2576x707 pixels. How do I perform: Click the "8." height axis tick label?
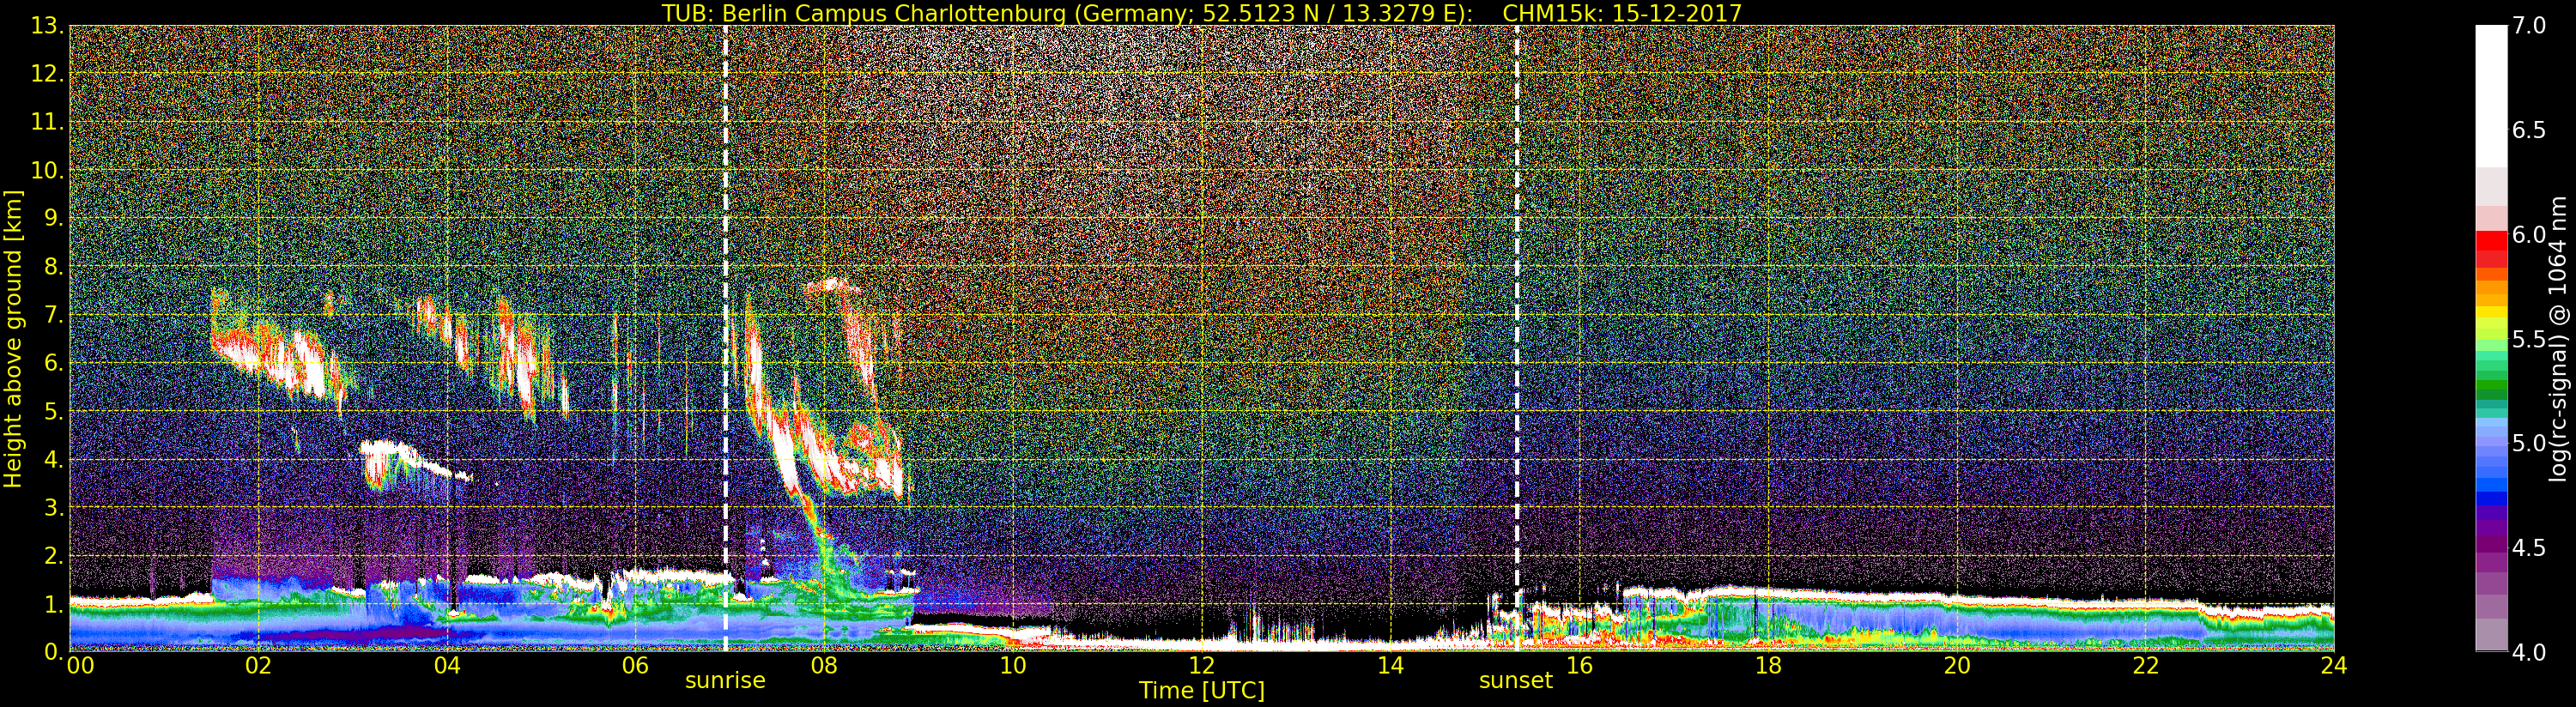53,267
